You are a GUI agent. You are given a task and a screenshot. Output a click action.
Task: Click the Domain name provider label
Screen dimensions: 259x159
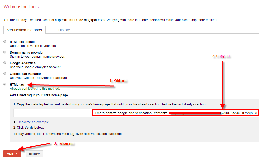[x=27, y=53]
